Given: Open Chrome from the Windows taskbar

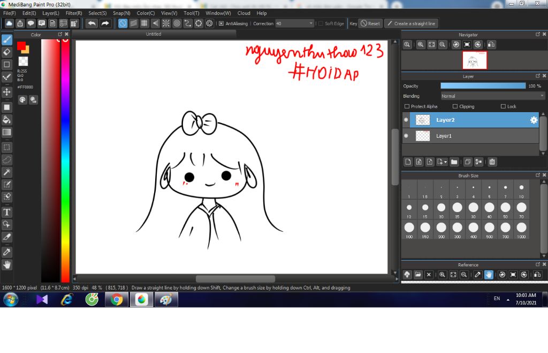Looking at the screenshot, I should tap(116, 300).
